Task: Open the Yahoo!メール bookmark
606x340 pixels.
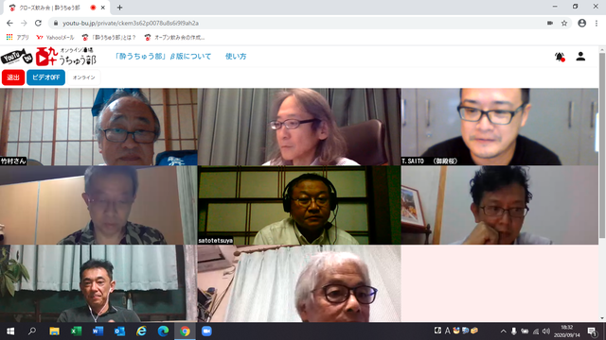Action: (55, 38)
